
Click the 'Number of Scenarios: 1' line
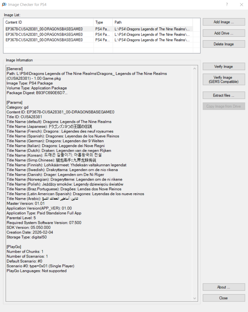coord(27,256)
